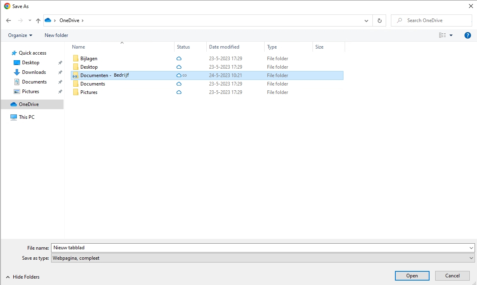Click the Downloads quick access icon

[x=17, y=72]
